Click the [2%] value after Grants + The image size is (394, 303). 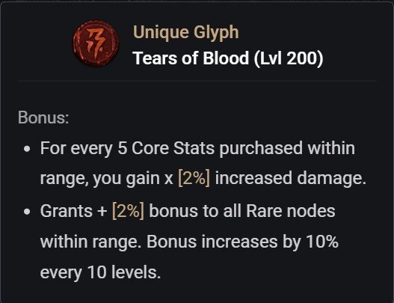[128, 211]
